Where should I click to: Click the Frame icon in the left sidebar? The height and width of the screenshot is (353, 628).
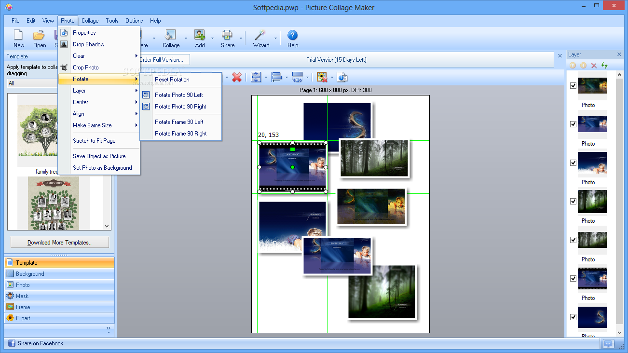coord(10,307)
